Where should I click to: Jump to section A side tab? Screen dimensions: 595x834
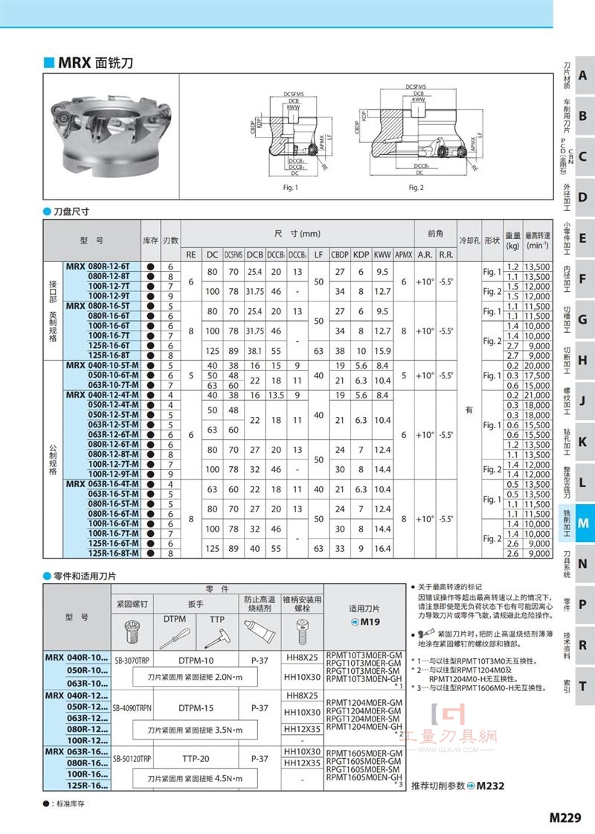click(x=582, y=75)
